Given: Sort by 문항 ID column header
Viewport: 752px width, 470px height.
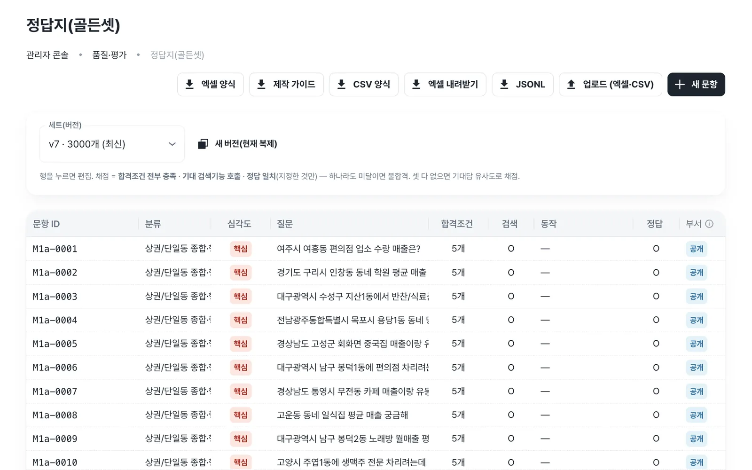Looking at the screenshot, I should (x=46, y=224).
